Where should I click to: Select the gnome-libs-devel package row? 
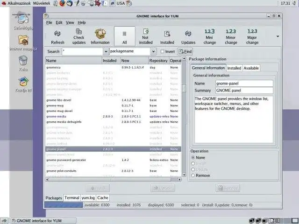tap(113, 100)
